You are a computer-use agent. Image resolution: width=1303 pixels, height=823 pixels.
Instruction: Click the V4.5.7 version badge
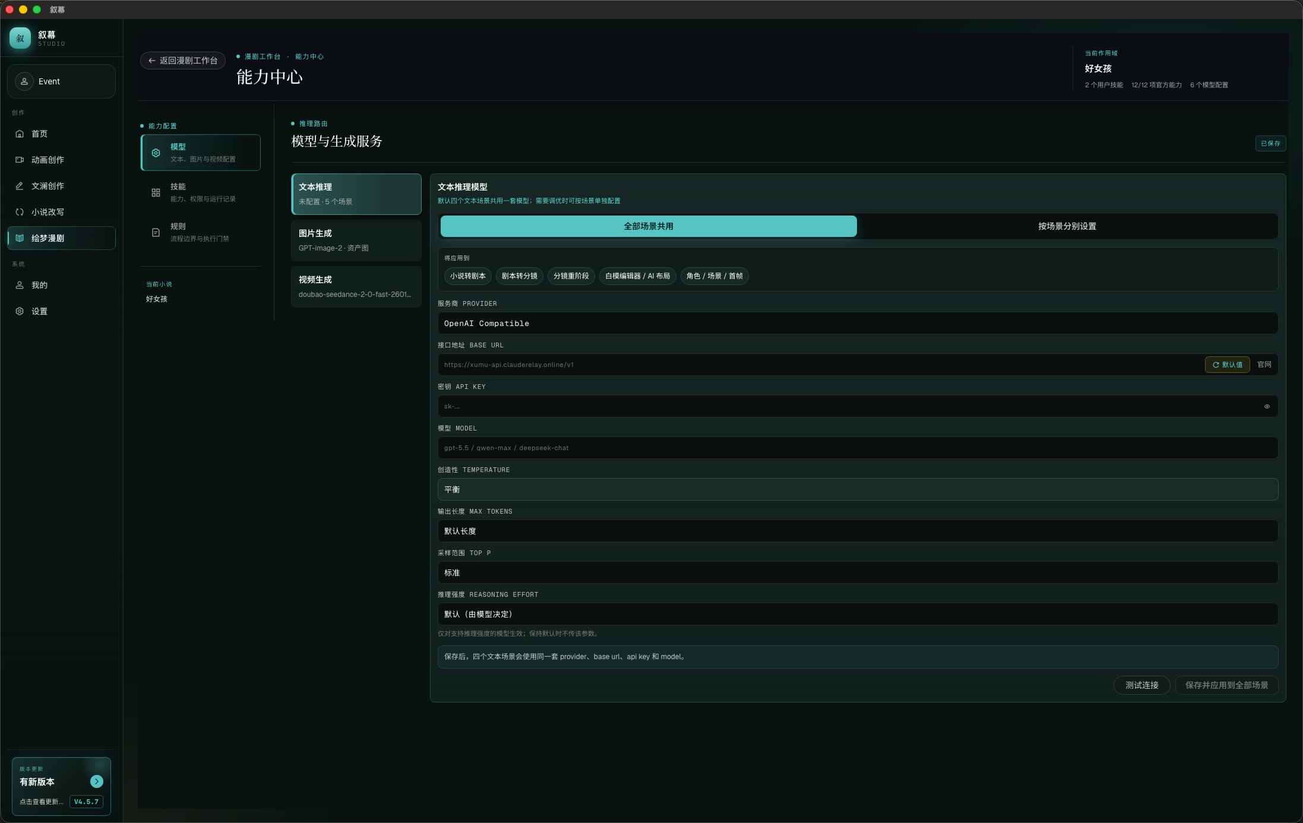click(x=86, y=802)
